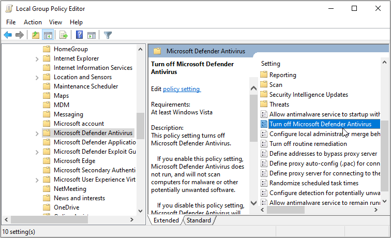Image resolution: width=391 pixels, height=238 pixels.
Task: Click the Security Intelligence Updates folder icon
Action: coord(264,94)
